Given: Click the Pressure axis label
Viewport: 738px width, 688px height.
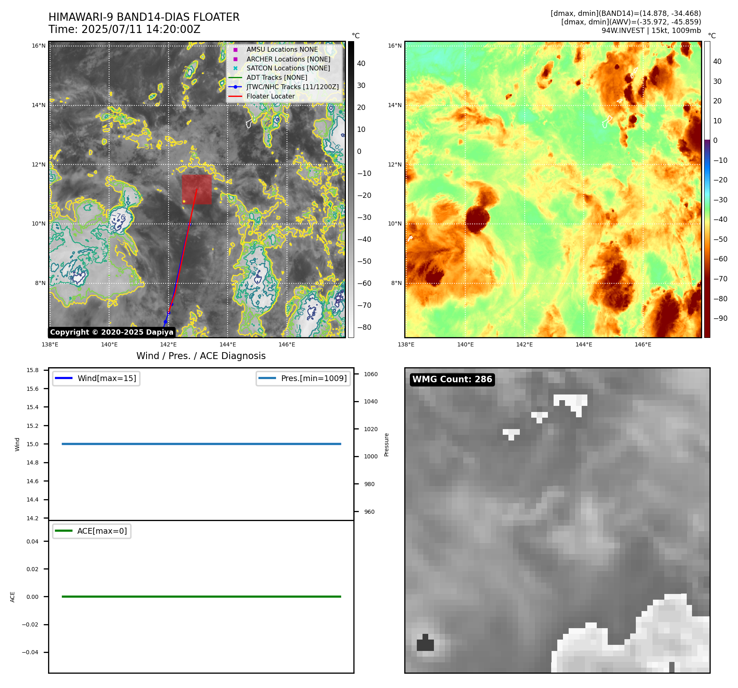Looking at the screenshot, I should pyautogui.click(x=387, y=445).
